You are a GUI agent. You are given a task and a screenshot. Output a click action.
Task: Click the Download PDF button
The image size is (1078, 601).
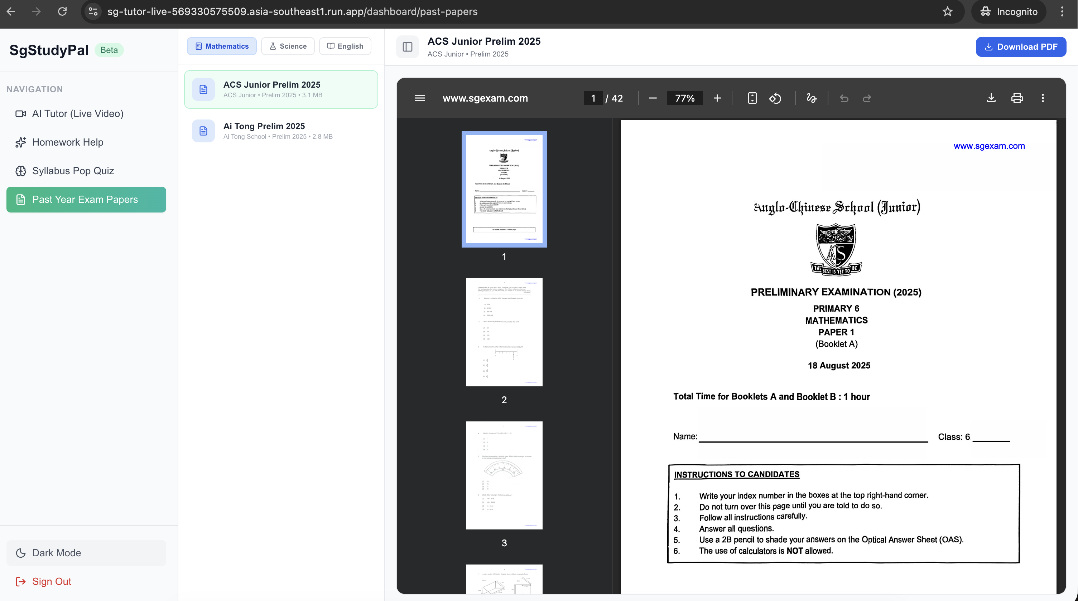(x=1021, y=47)
